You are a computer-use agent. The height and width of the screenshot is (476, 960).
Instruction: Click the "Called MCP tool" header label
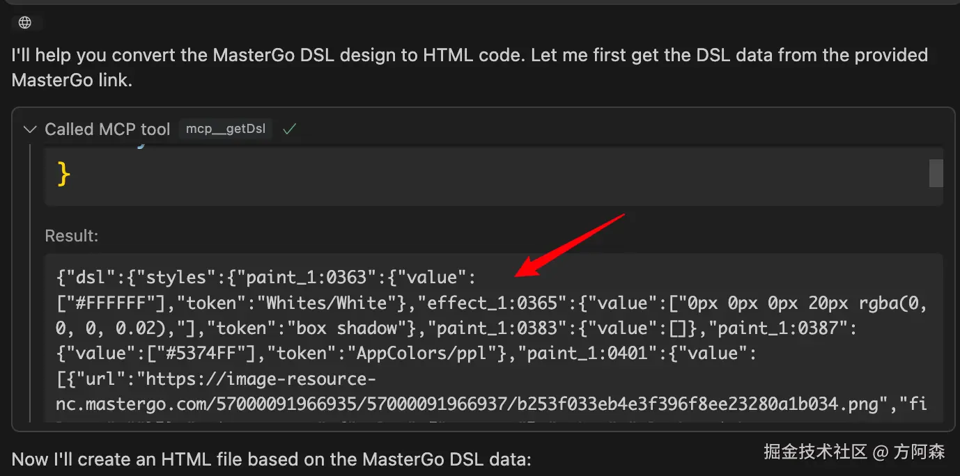click(x=107, y=129)
